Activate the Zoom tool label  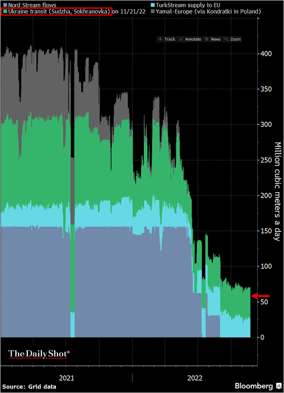point(236,39)
